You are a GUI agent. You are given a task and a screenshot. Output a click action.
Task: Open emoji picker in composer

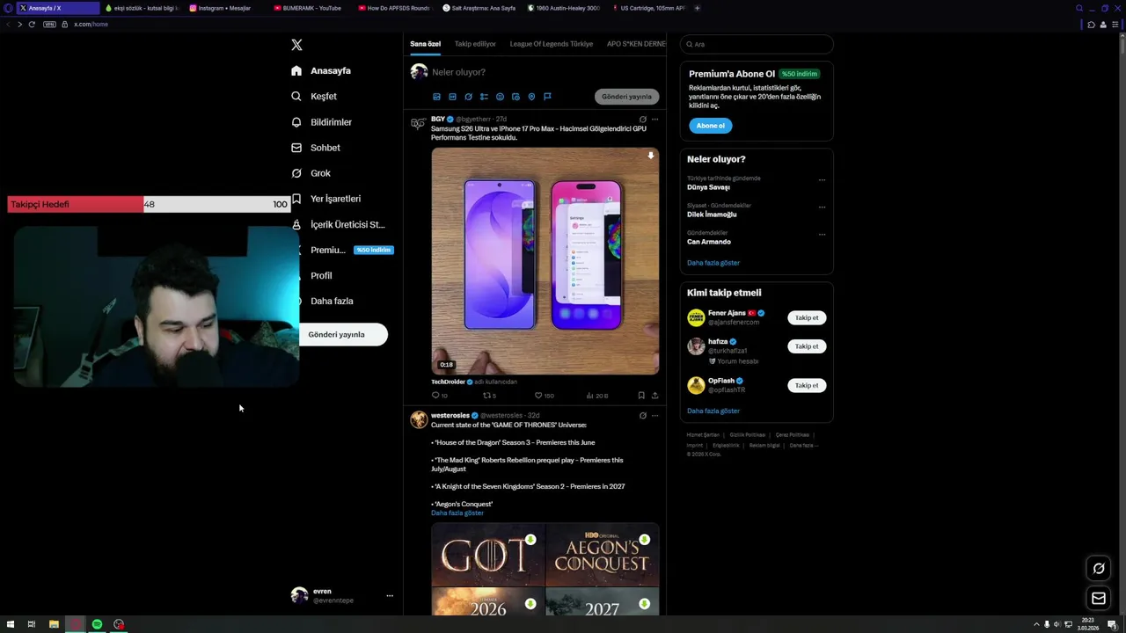(500, 97)
